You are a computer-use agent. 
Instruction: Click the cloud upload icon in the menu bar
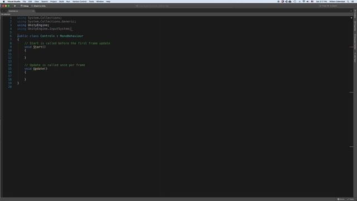pyautogui.click(x=290, y=1)
